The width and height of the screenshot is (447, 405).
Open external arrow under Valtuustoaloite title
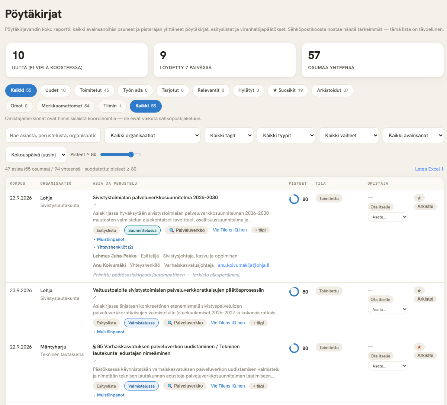[x=94, y=297]
